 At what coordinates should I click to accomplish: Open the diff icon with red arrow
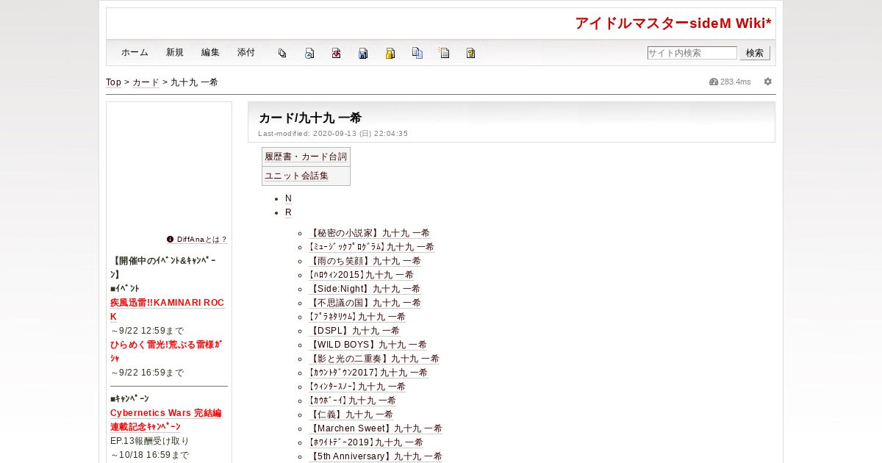pos(336,53)
